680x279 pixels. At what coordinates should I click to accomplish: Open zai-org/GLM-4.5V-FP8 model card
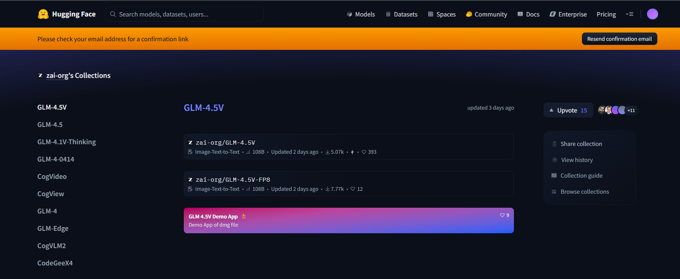tap(349, 183)
